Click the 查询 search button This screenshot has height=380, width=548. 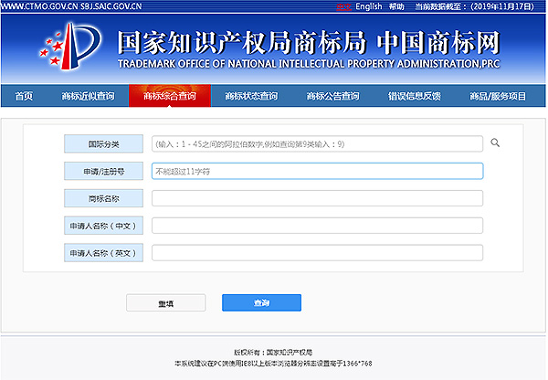point(261,302)
